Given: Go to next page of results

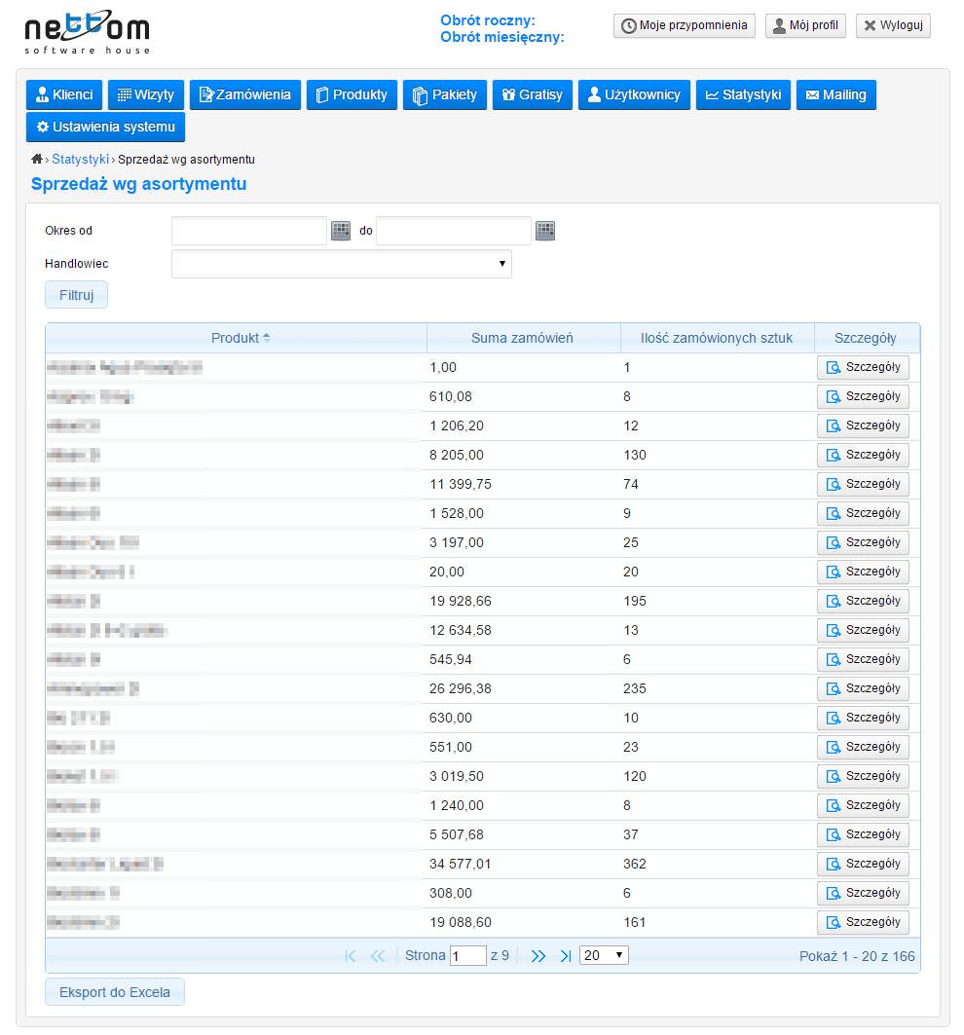Looking at the screenshot, I should 538,956.
